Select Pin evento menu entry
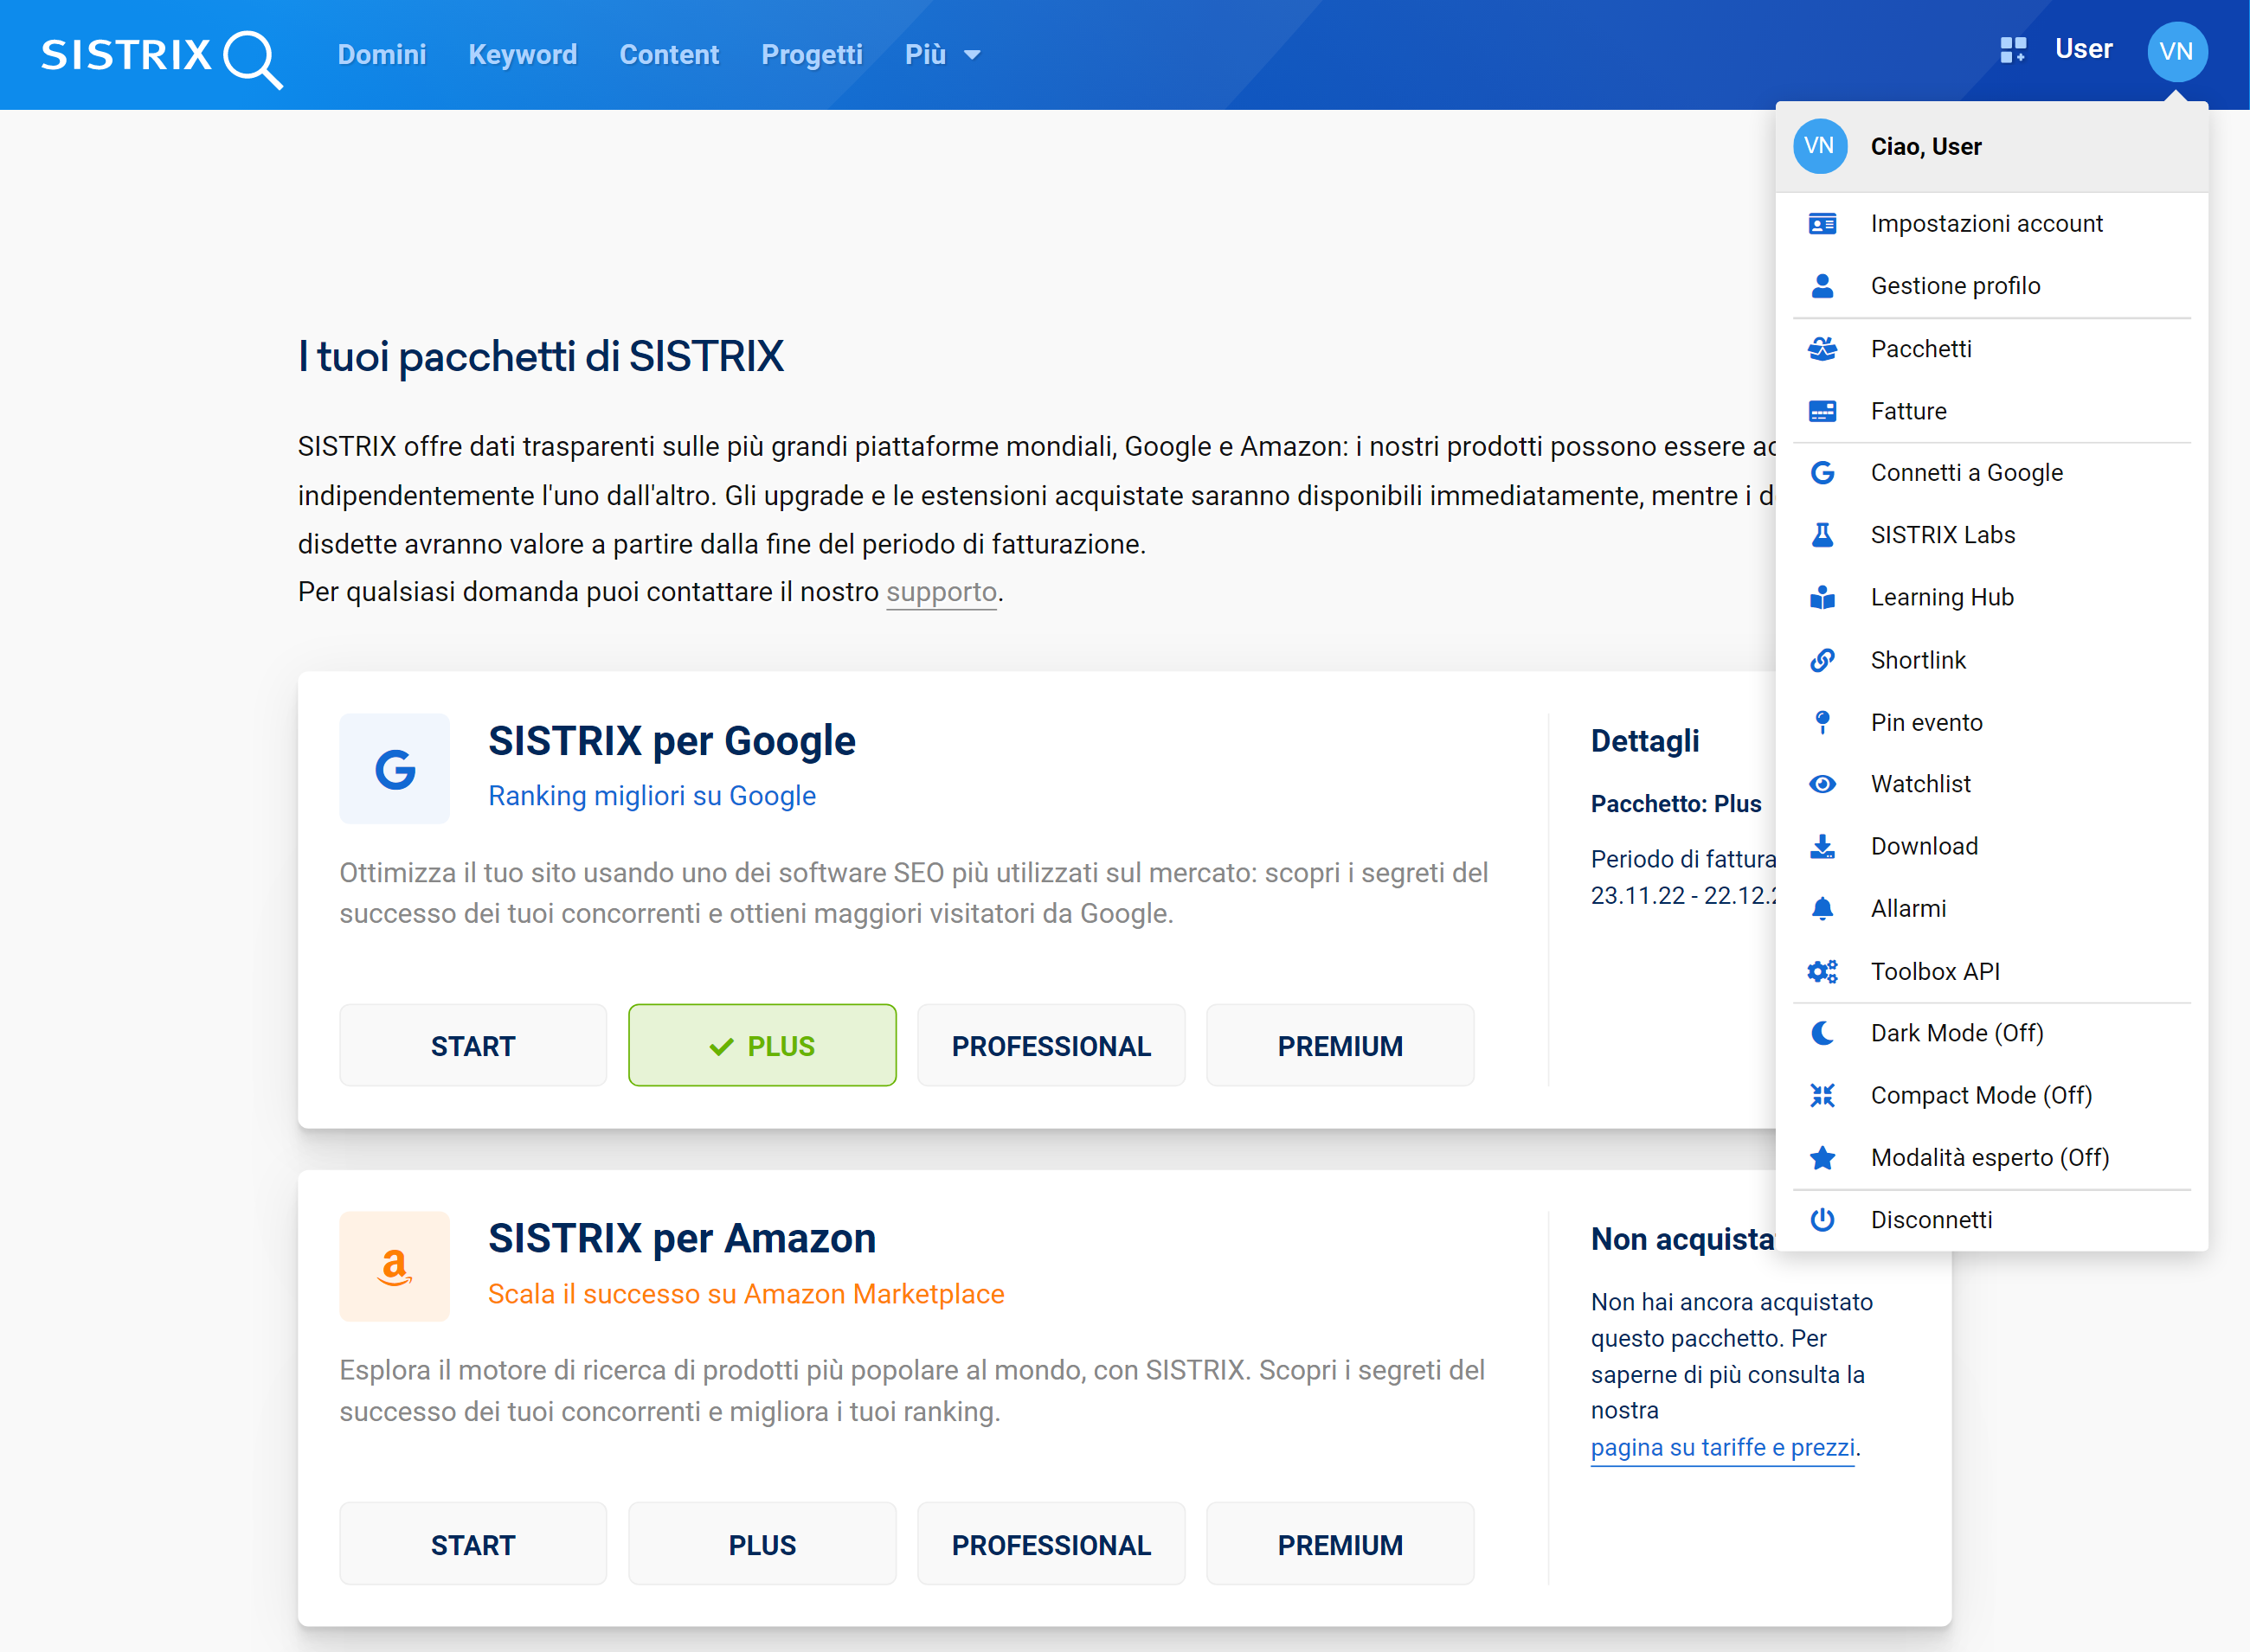Viewport: 2250px width, 1652px height. [1991, 722]
